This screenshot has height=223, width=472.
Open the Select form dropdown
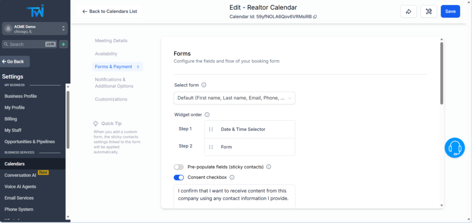pyautogui.click(x=234, y=98)
